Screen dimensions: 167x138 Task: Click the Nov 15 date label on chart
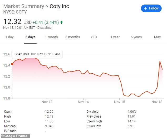[120, 102]
